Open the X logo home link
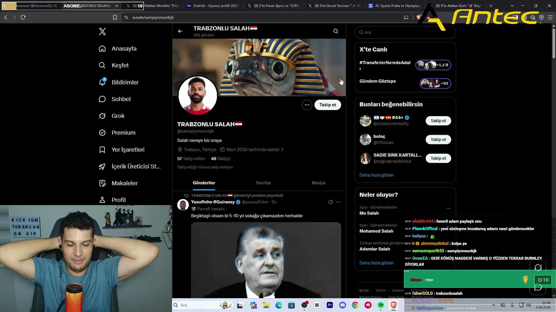The image size is (556, 312). [103, 32]
